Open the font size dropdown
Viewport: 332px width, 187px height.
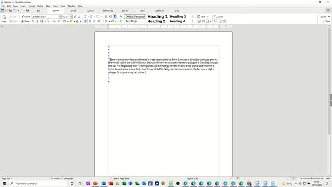pos(71,16)
